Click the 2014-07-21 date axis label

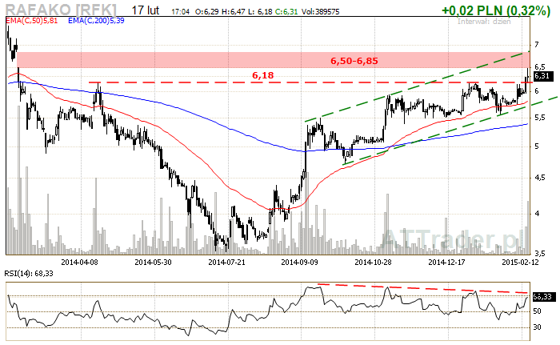point(226,262)
